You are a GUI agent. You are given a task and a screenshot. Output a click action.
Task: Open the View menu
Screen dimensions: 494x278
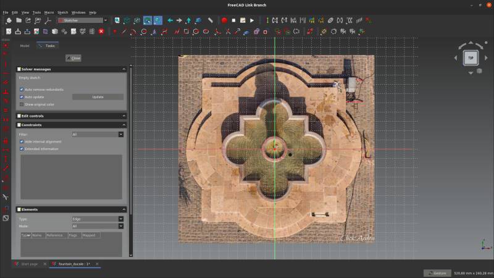pyautogui.click(x=25, y=12)
